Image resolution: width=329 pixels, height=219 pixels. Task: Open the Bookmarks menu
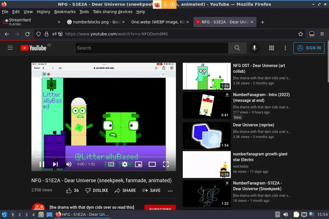[65, 12]
